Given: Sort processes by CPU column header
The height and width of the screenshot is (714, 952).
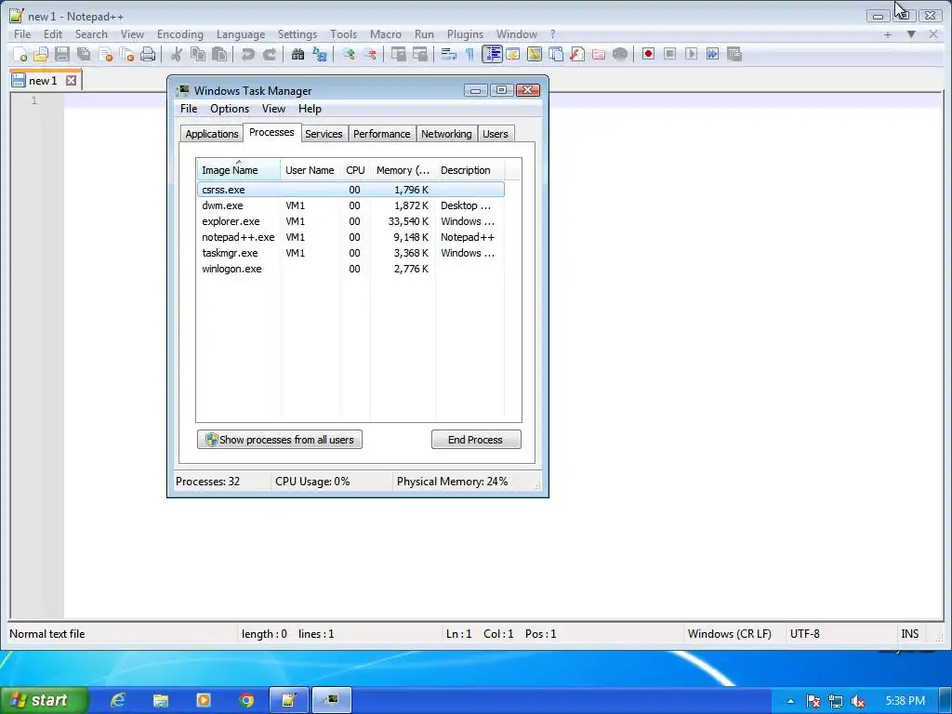Looking at the screenshot, I should (x=355, y=170).
